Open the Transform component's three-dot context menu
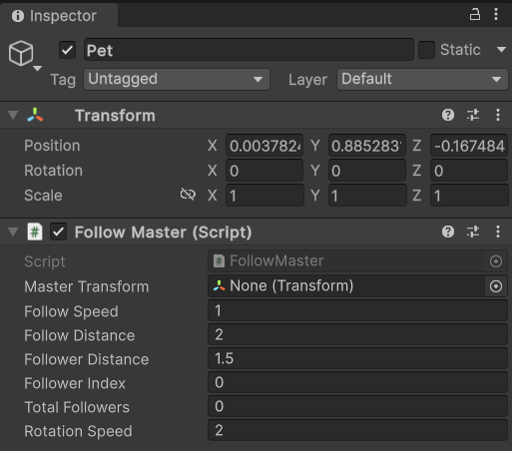This screenshot has width=512, height=451. pos(498,115)
